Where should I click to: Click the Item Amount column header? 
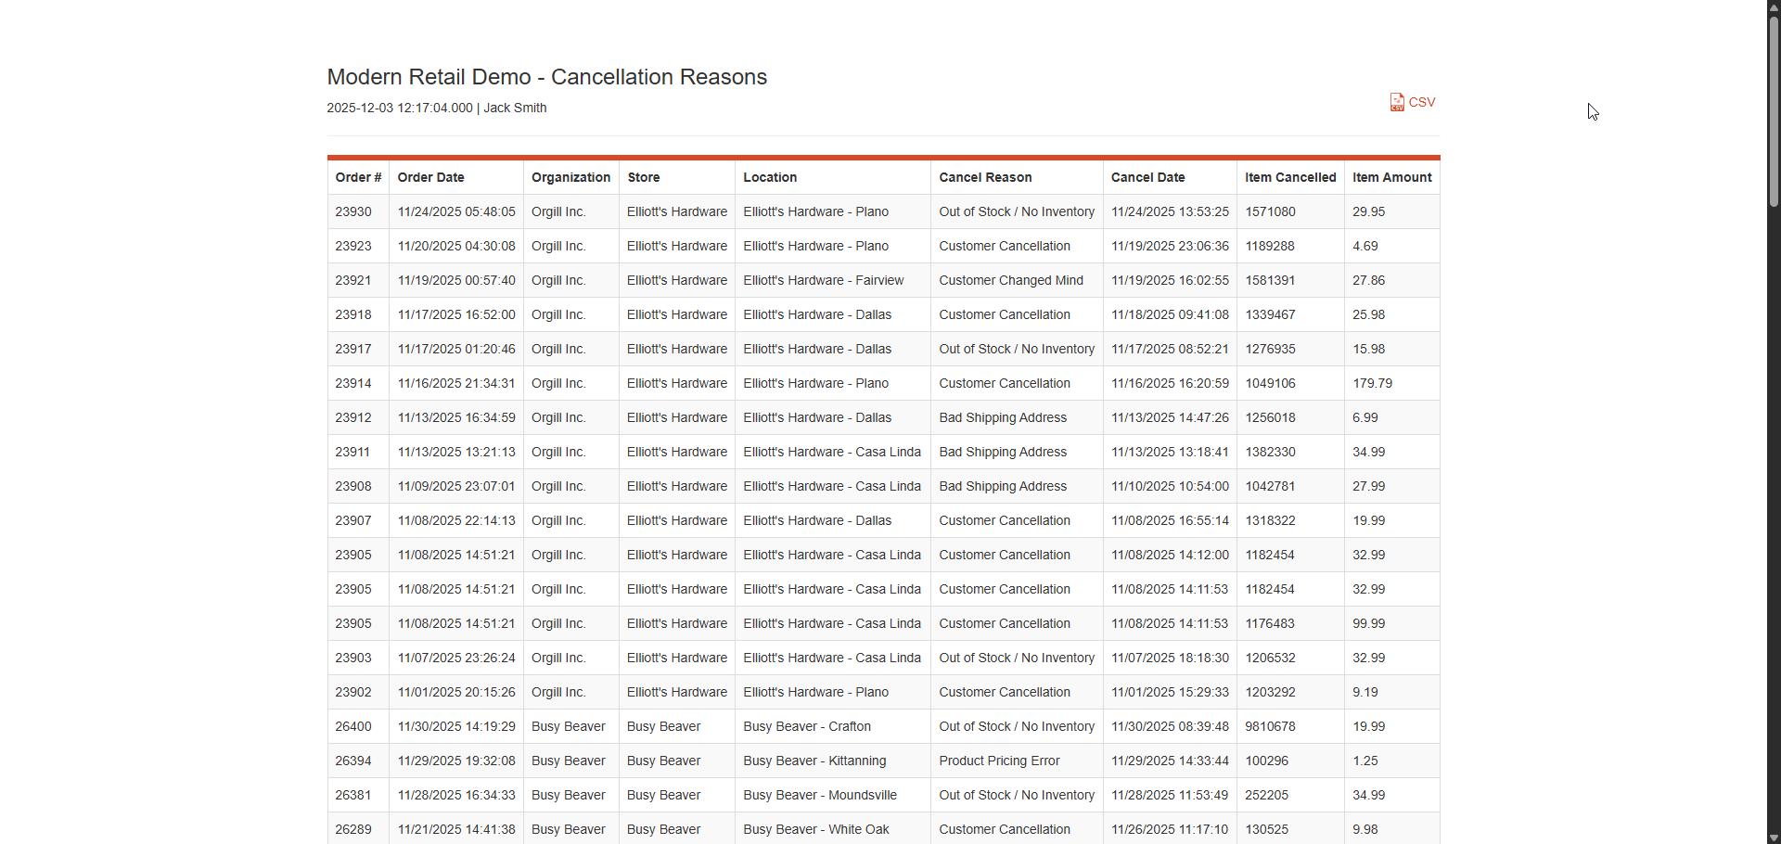pos(1392,177)
